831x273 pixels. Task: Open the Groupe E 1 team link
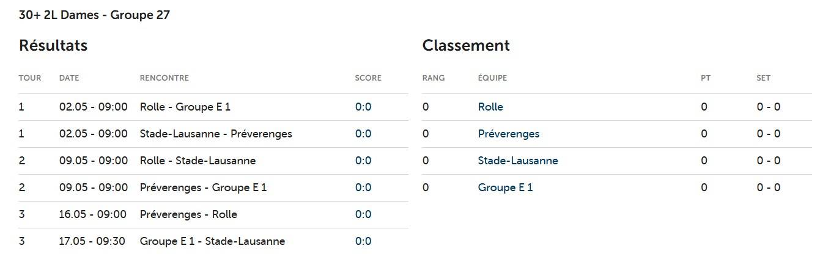click(x=505, y=187)
